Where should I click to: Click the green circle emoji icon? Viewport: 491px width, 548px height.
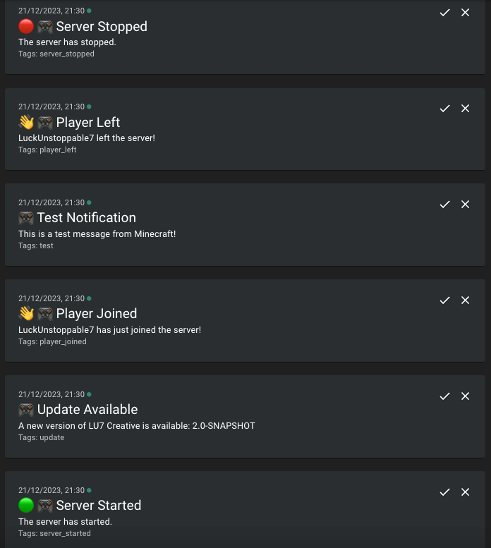26,505
